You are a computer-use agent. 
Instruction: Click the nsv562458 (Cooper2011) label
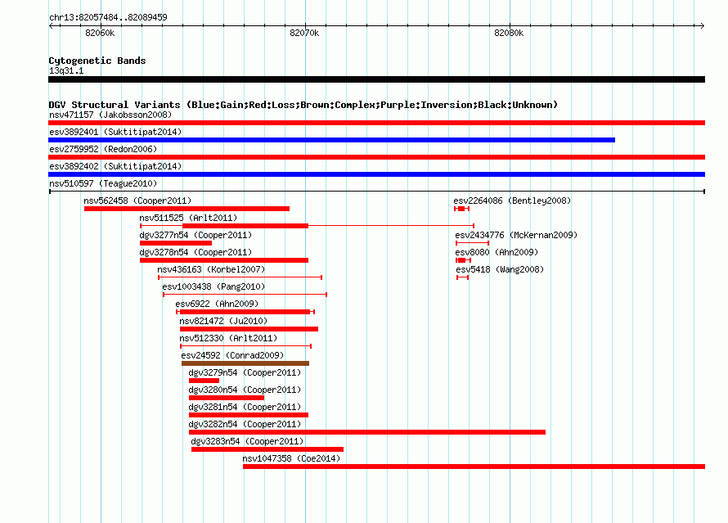(137, 201)
